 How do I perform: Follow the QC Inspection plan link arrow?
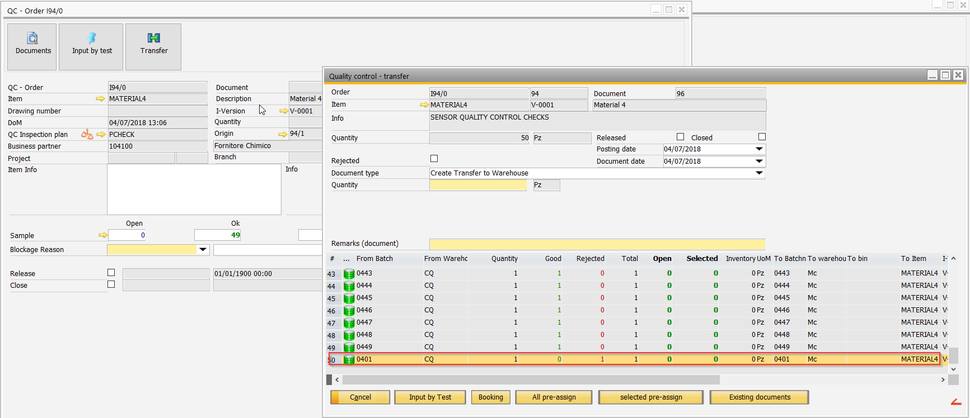pyautogui.click(x=101, y=135)
